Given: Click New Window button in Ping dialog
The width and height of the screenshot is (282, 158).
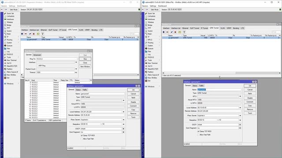Looking at the screenshot, I should click(85, 66).
